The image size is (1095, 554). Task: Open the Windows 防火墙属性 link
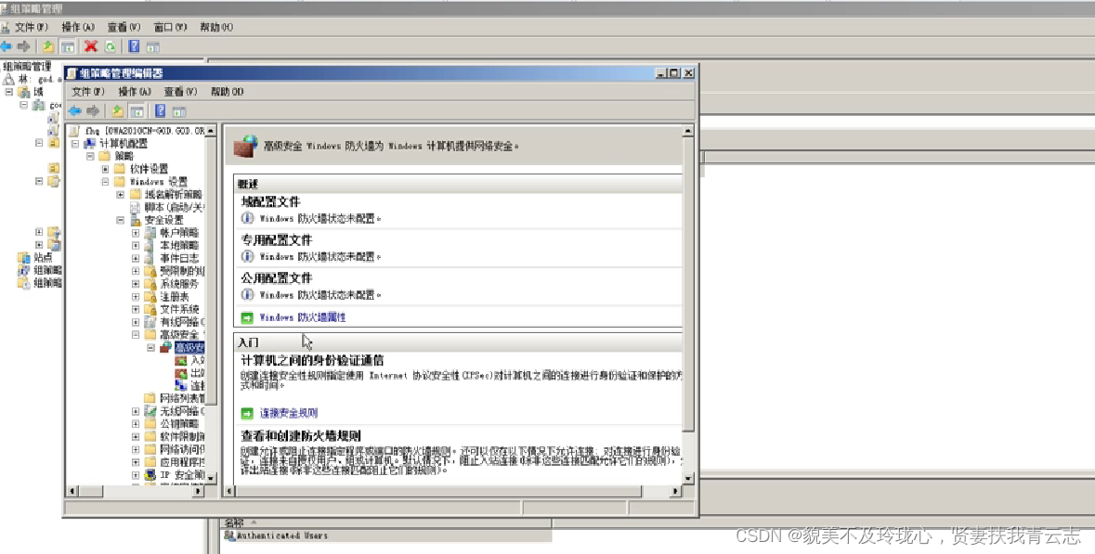click(x=303, y=317)
